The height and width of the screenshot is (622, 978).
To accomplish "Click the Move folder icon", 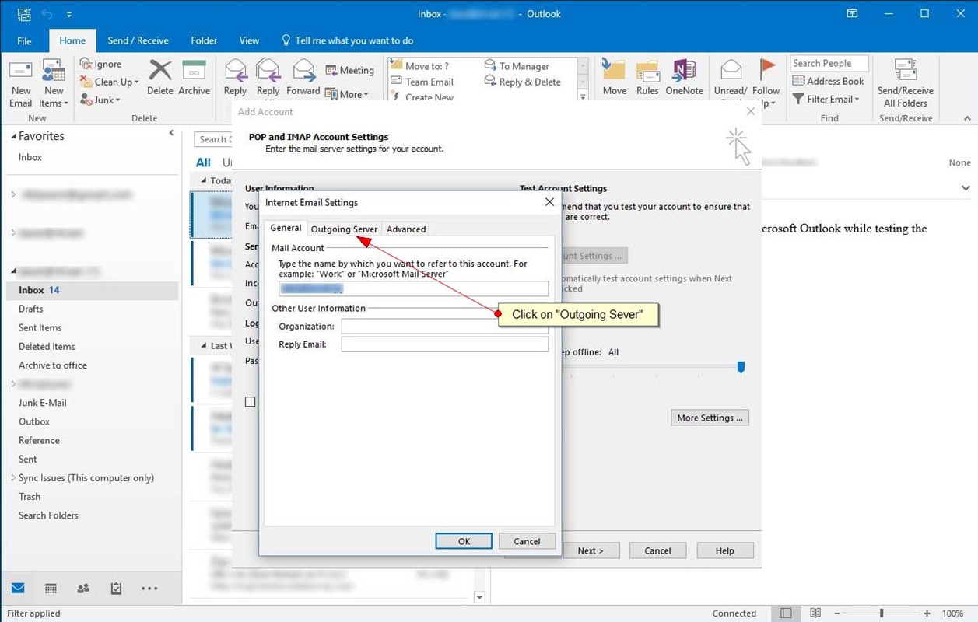I will tap(614, 78).
